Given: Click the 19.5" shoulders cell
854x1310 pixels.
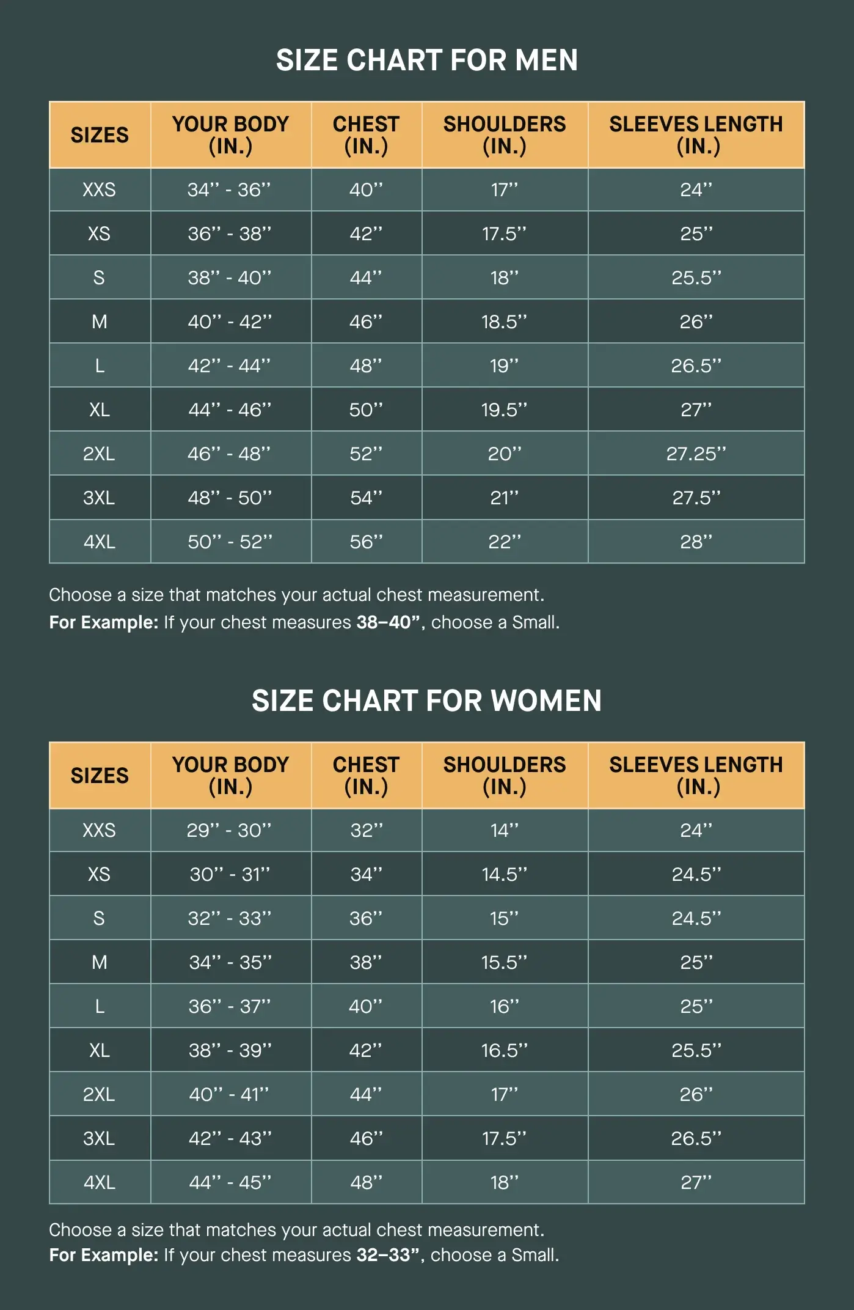Looking at the screenshot, I should [x=504, y=410].
